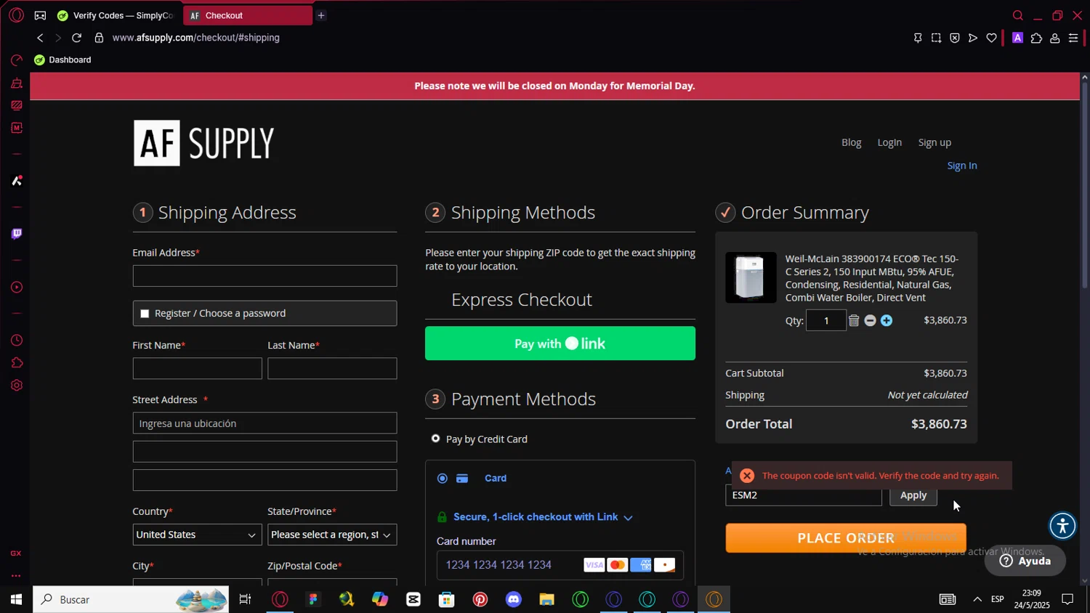1090x613 pixels.
Task: Open File Explorer from the taskbar
Action: click(x=546, y=599)
